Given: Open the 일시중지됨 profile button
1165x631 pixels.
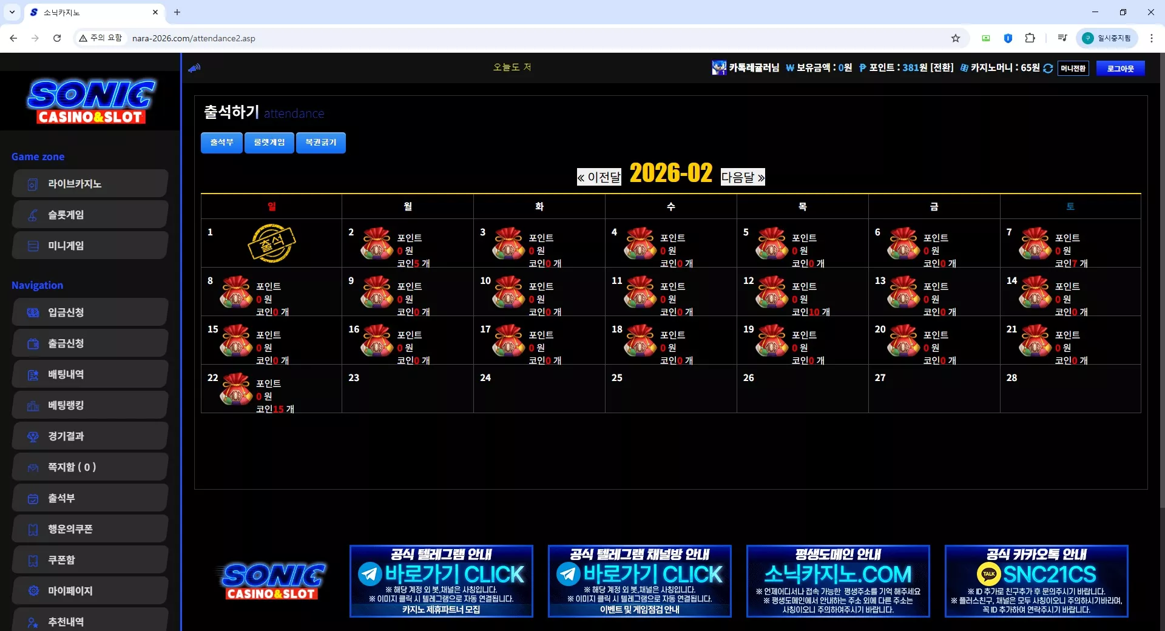Looking at the screenshot, I should click(x=1107, y=38).
